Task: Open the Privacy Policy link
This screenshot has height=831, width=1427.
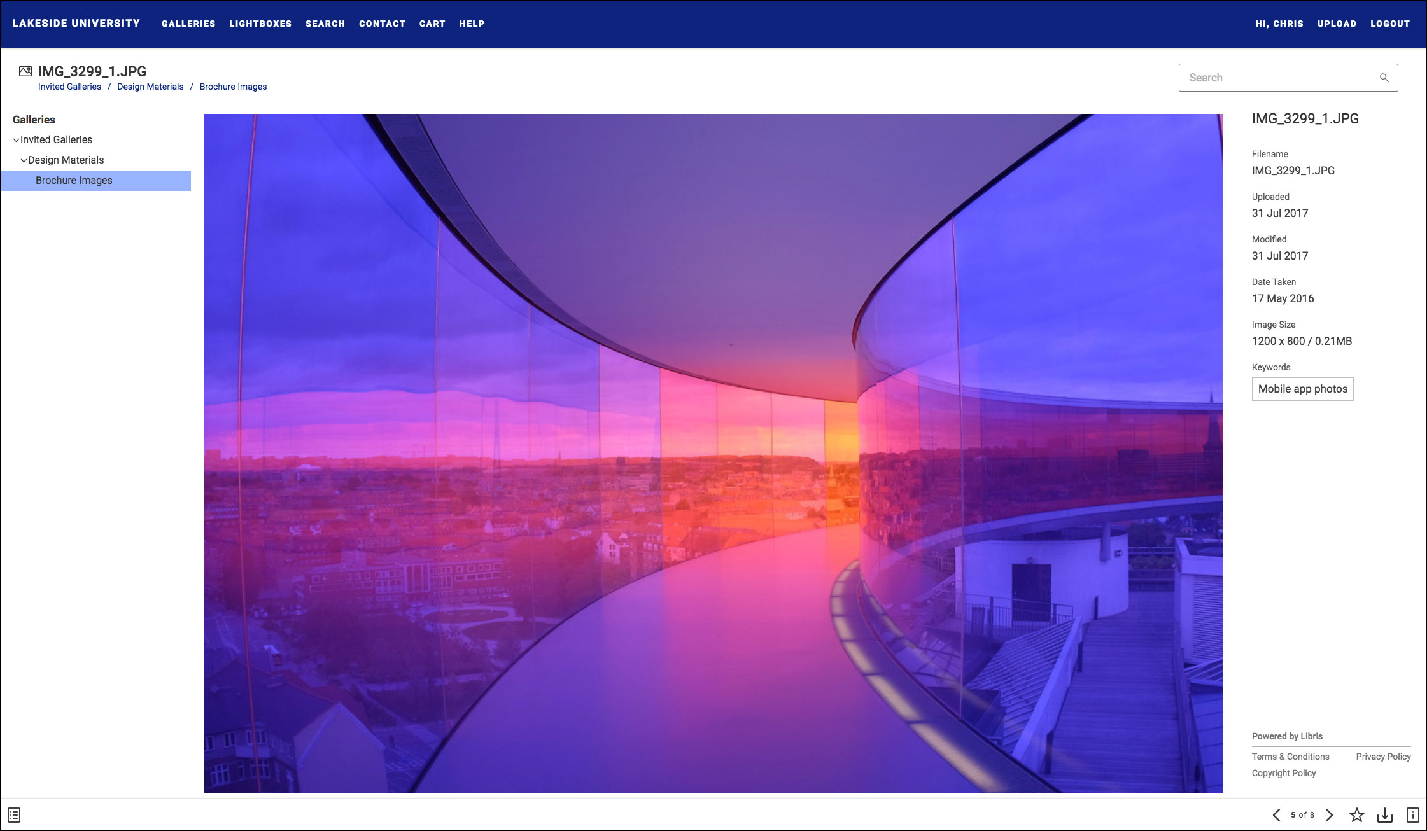Action: coord(1383,757)
